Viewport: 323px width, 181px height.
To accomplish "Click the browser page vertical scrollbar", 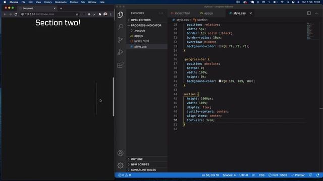I will coord(113,97).
